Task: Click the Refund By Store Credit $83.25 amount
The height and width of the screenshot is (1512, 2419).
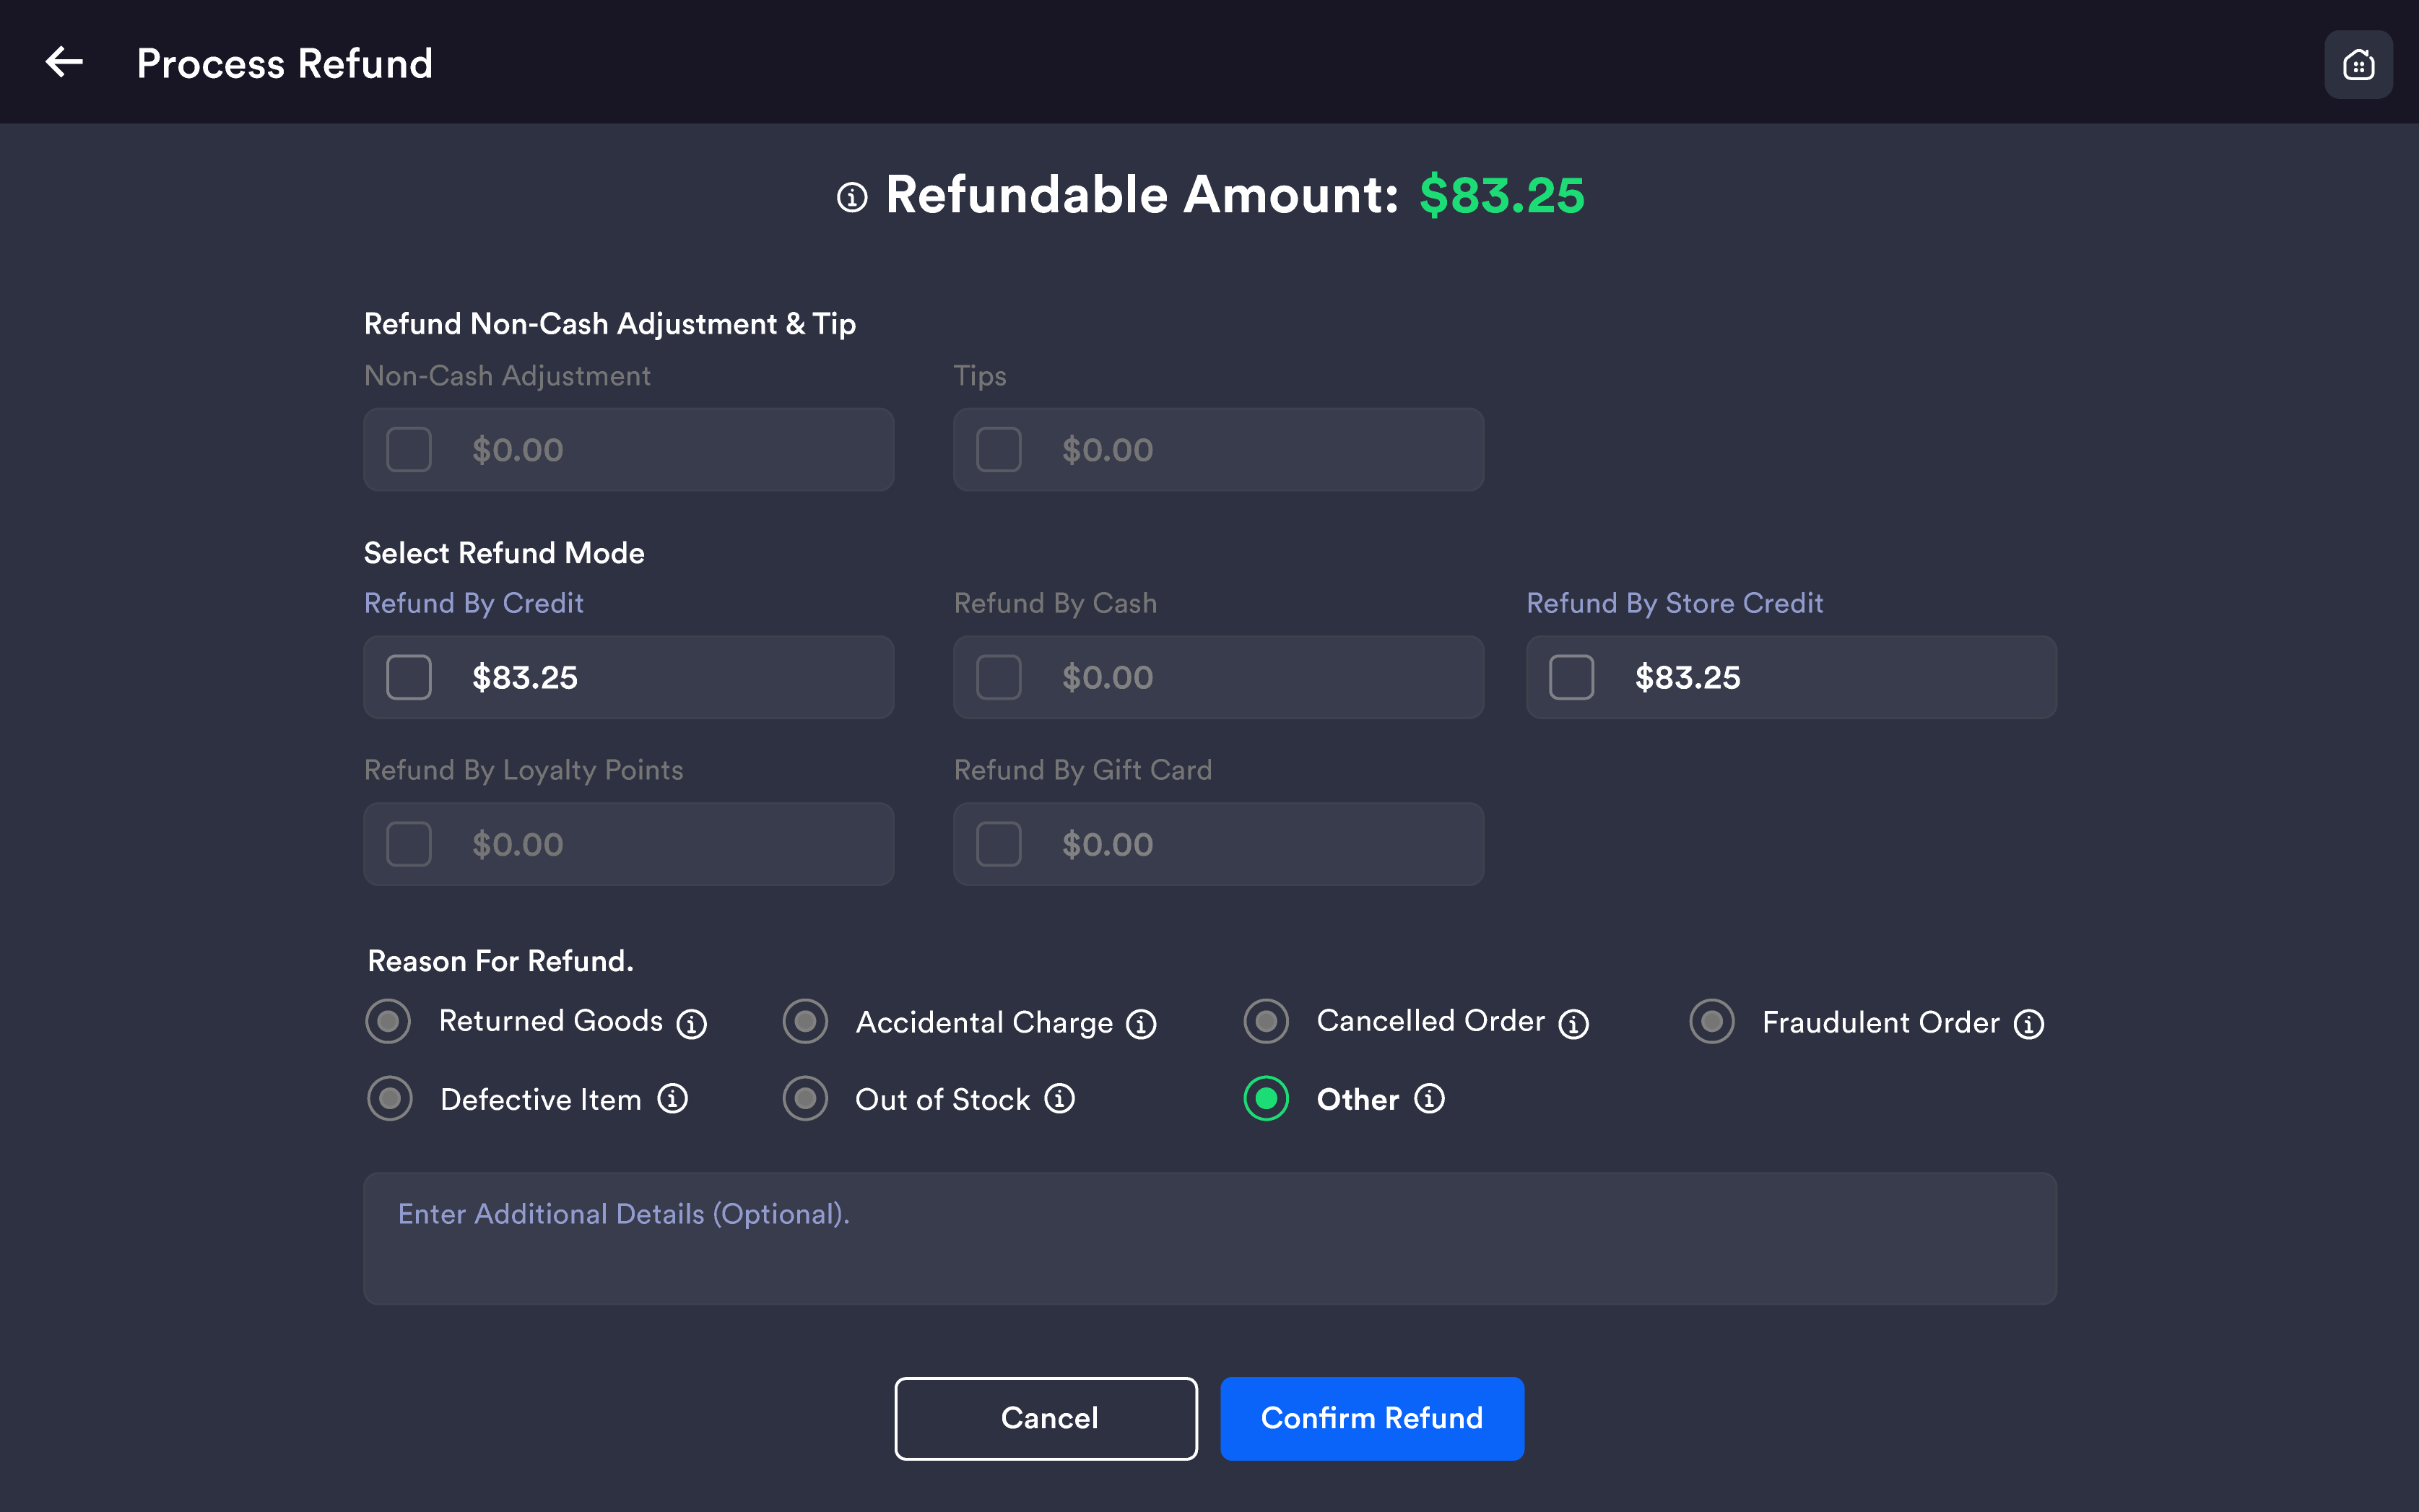Action: click(1688, 677)
